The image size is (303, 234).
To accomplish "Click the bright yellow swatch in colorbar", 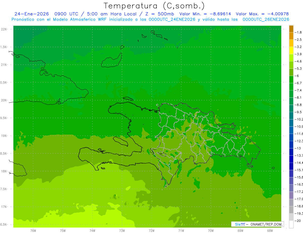I will tap(291, 50).
